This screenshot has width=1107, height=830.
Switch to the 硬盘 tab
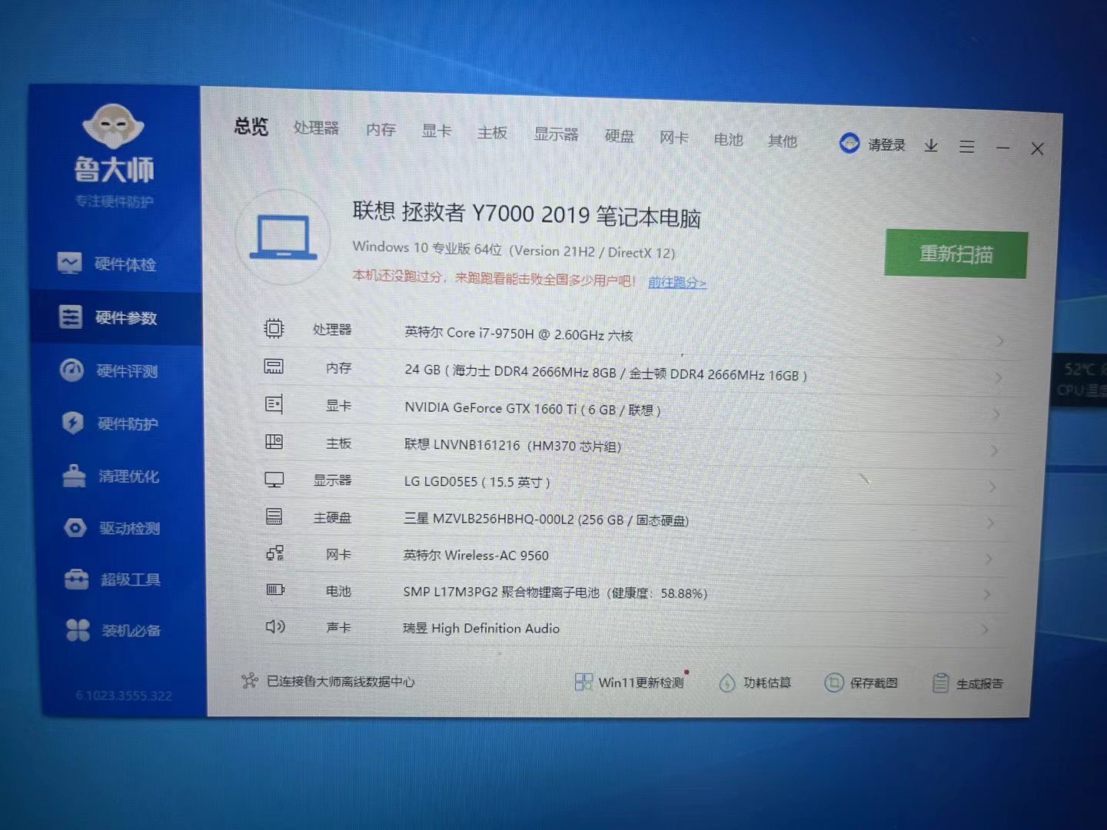[x=620, y=137]
